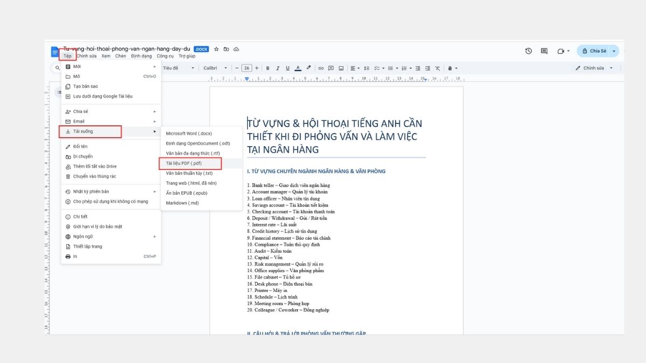This screenshot has width=646, height=363.
Task: Click the add comment toolbar icon
Action: point(331,68)
